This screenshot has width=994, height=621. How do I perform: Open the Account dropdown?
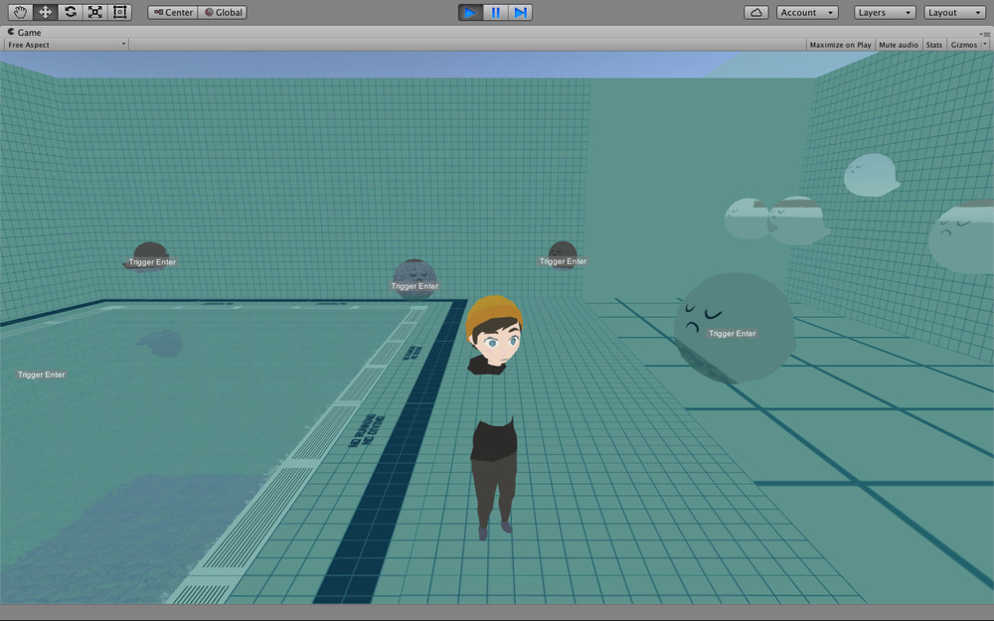(806, 12)
